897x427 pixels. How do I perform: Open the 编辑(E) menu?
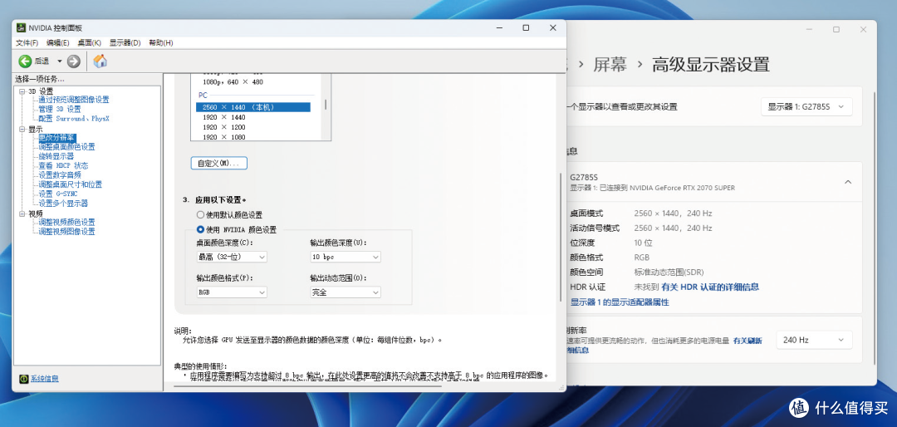(58, 43)
